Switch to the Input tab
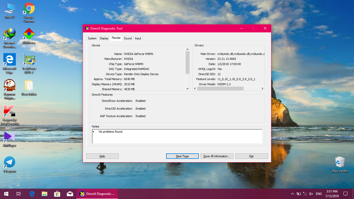354x199 pixels. [x=138, y=38]
